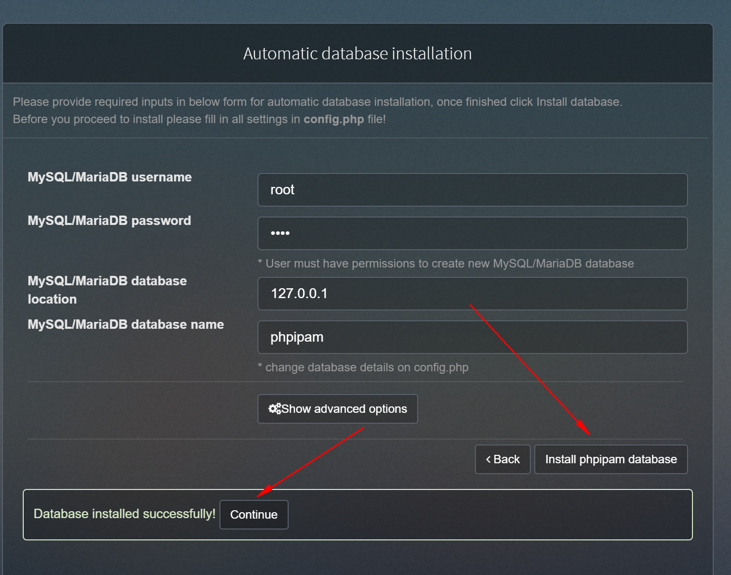Click the Automatic database installation heading
Screen dimensions: 731x575
point(357,53)
